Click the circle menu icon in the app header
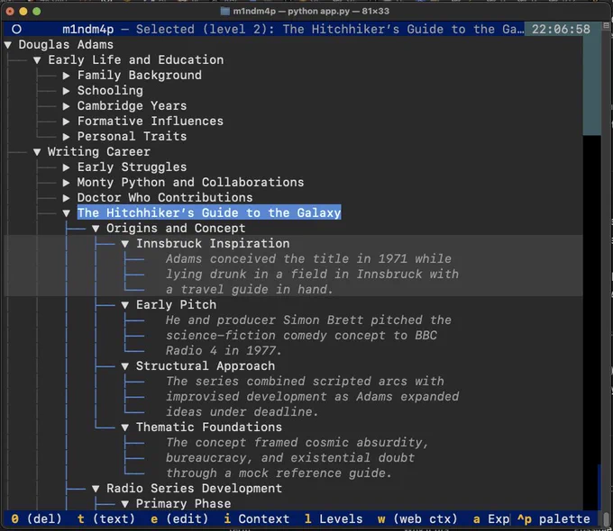The height and width of the screenshot is (531, 613). [16, 29]
